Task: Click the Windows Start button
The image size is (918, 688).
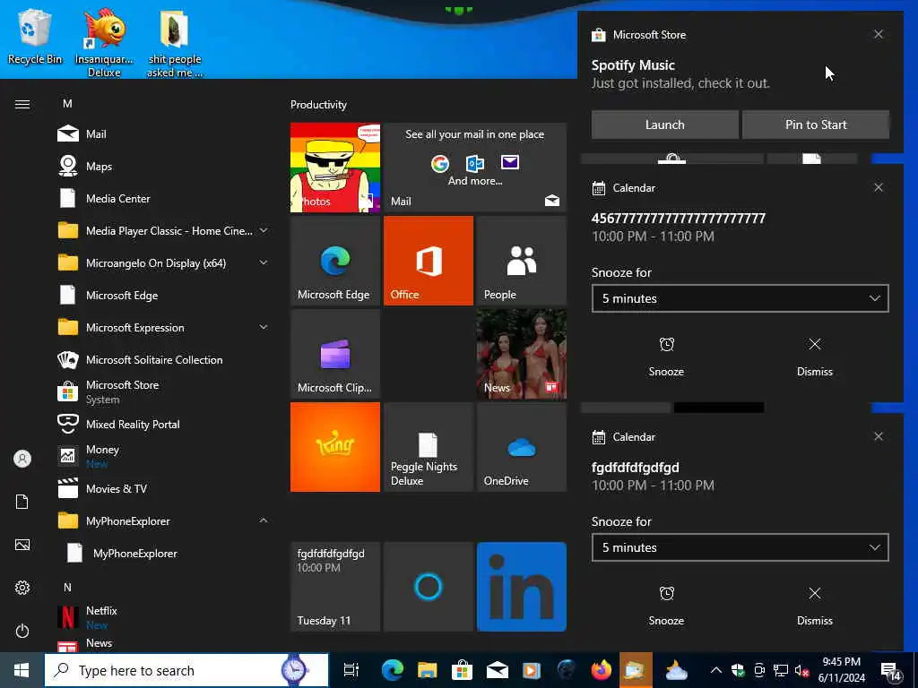Action: tap(22, 670)
